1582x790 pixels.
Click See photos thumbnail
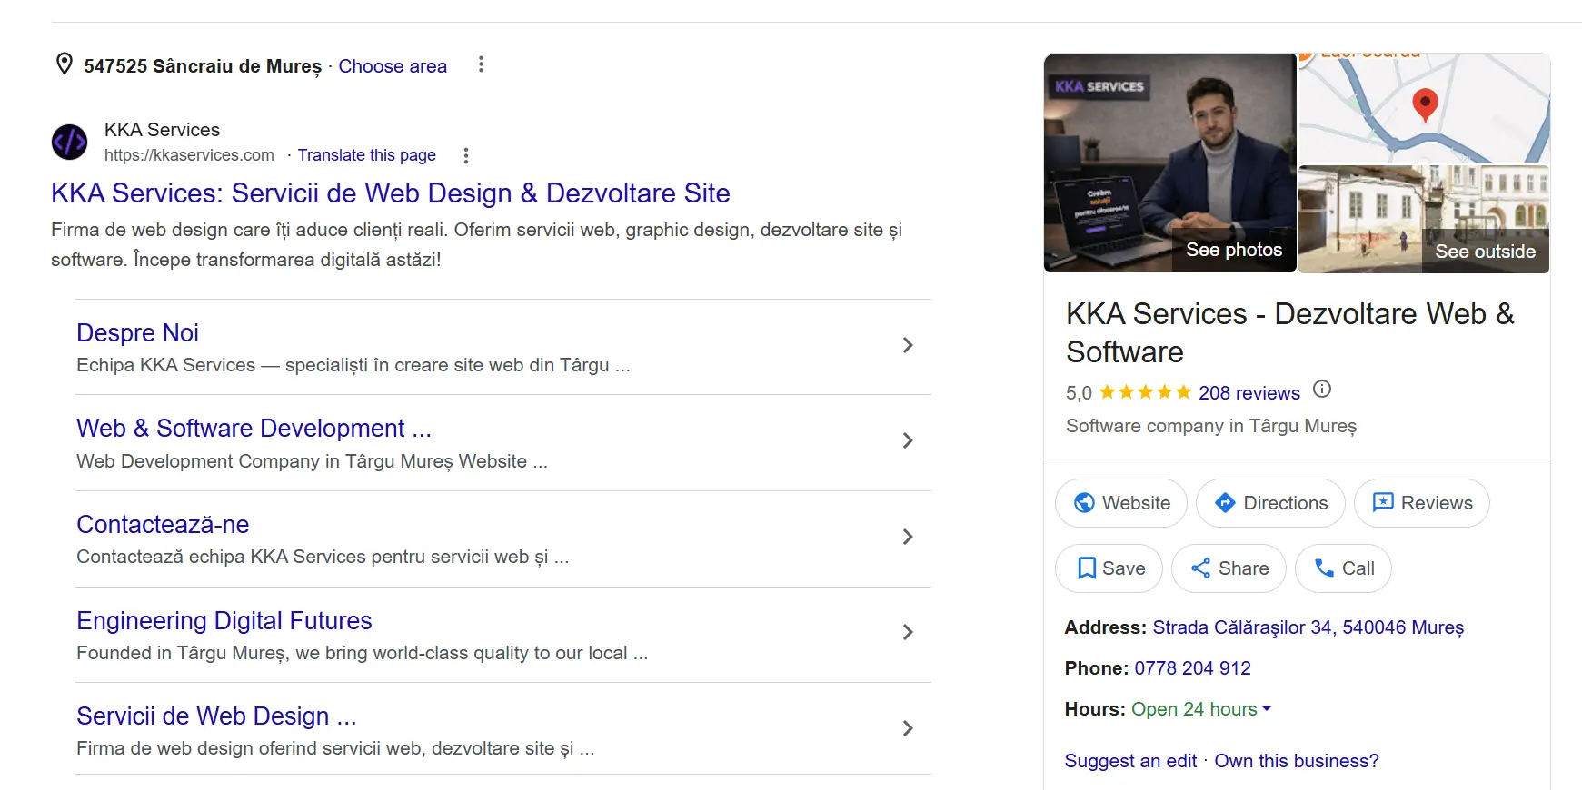click(x=1169, y=163)
